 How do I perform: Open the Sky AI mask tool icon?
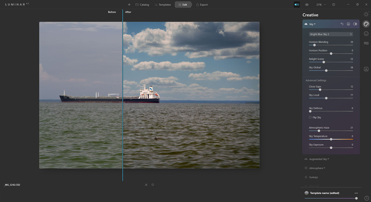click(x=348, y=24)
